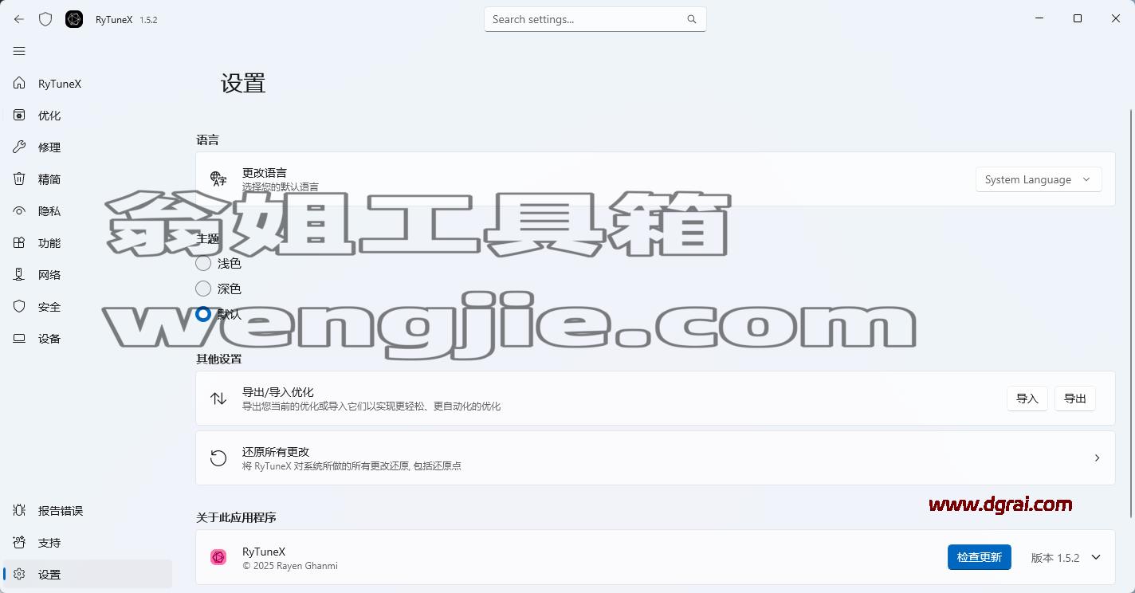Screen dimensions: 1135x593
Task: Go to the 优化 page
Action: click(x=87, y=115)
